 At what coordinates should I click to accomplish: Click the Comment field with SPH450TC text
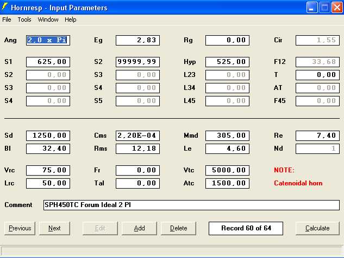click(x=191, y=205)
